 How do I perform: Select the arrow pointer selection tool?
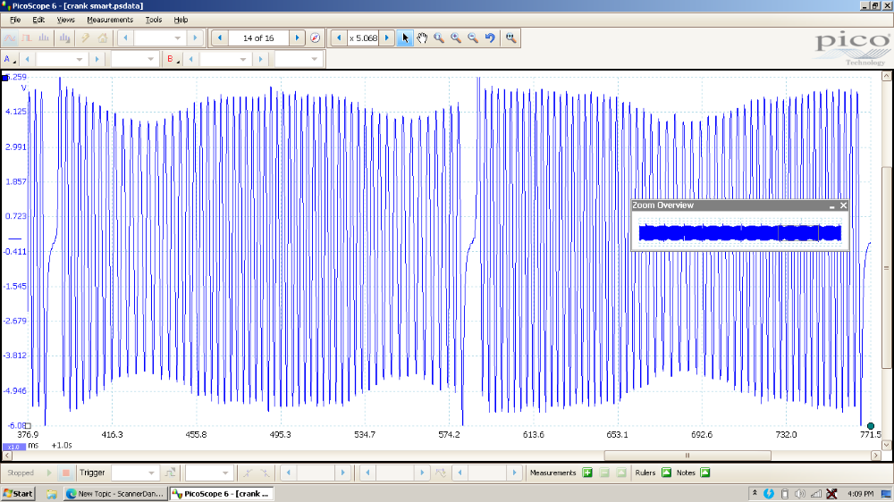(405, 38)
